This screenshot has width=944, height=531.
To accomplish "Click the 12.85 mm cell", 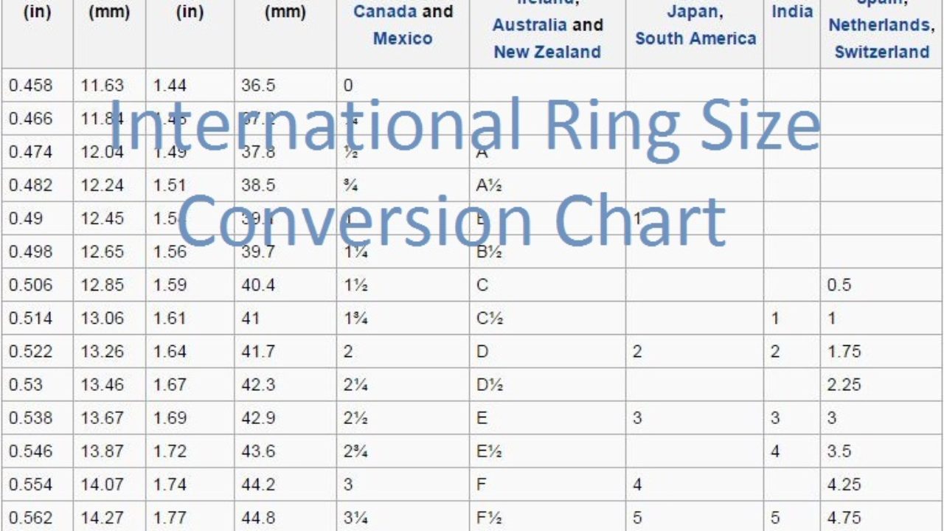I will [x=109, y=285].
